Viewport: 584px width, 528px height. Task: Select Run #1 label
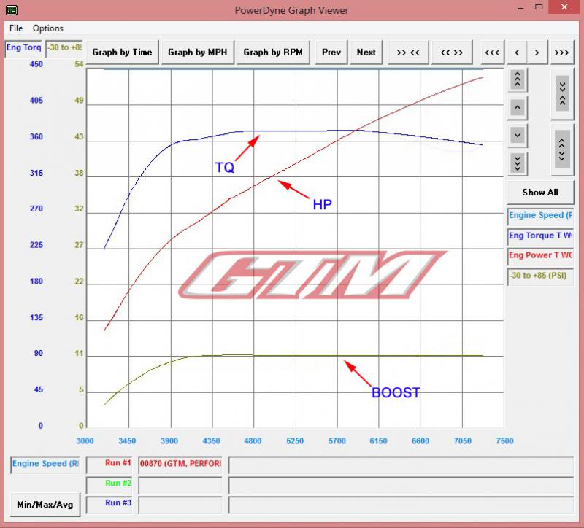click(109, 465)
